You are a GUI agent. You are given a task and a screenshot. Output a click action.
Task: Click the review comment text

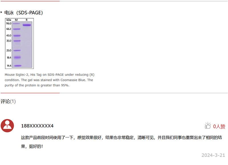(x=121, y=142)
